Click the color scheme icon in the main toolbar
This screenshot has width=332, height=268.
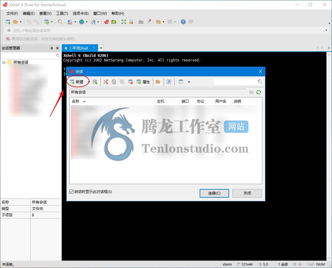[x=70, y=22]
